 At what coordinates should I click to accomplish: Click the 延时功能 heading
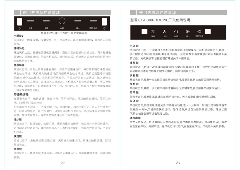click(x=20, y=48)
